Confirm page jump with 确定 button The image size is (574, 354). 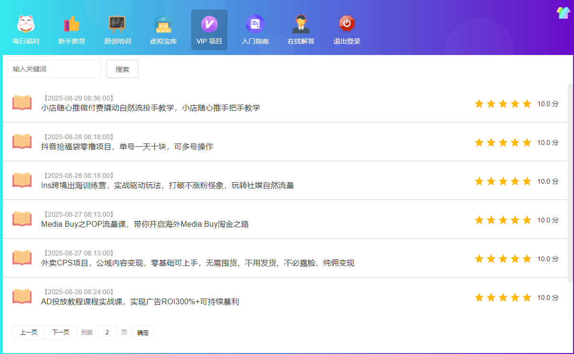click(x=143, y=332)
